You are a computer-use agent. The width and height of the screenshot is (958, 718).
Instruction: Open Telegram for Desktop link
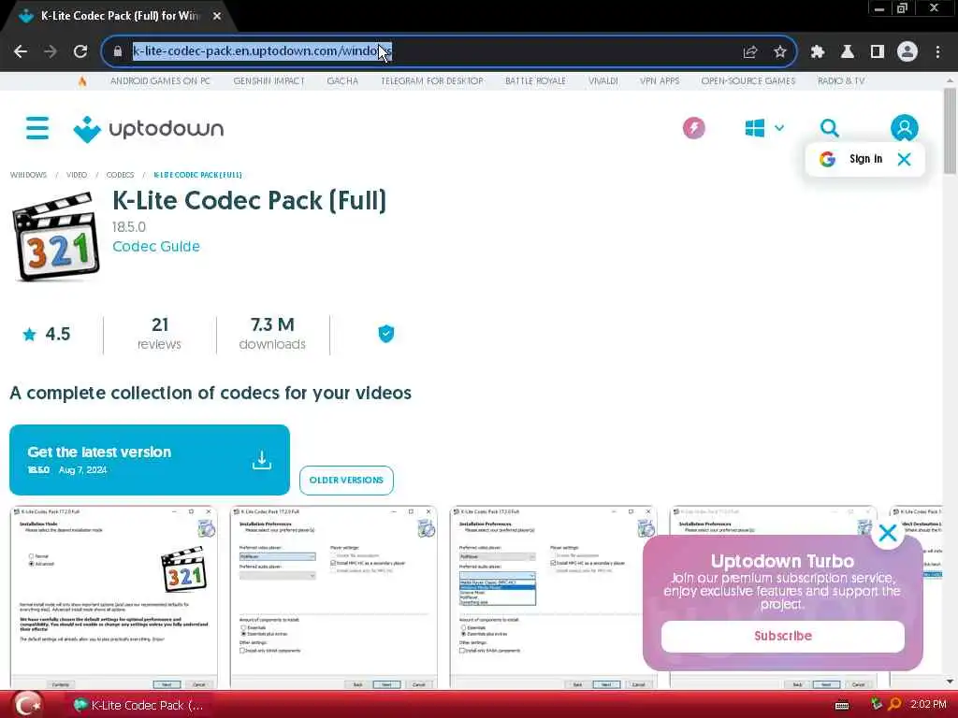coord(432,80)
